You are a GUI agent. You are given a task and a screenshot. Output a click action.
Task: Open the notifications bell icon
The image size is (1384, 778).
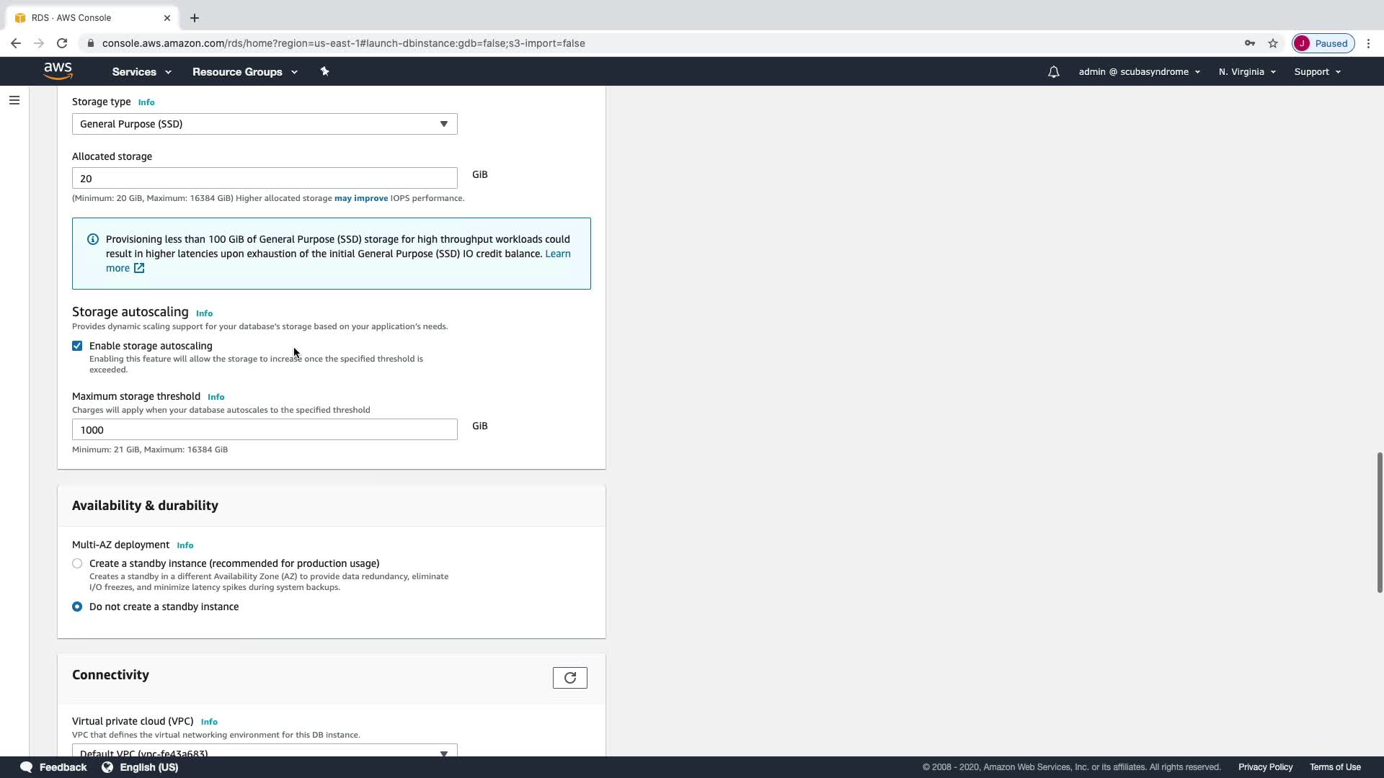pos(1053,72)
